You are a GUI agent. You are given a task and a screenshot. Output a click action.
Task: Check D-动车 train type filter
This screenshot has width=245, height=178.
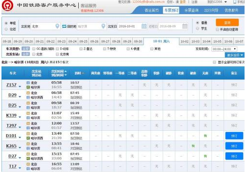tap(57, 49)
